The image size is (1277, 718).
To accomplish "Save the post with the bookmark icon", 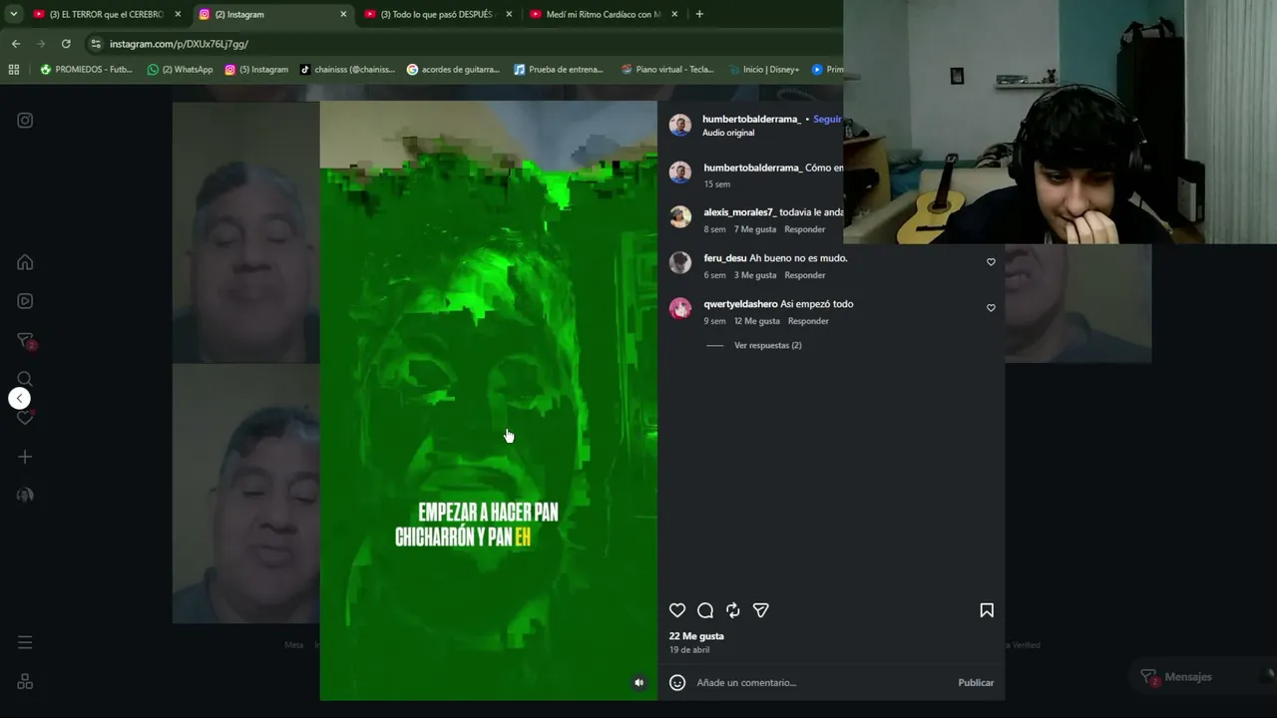I will point(987,610).
